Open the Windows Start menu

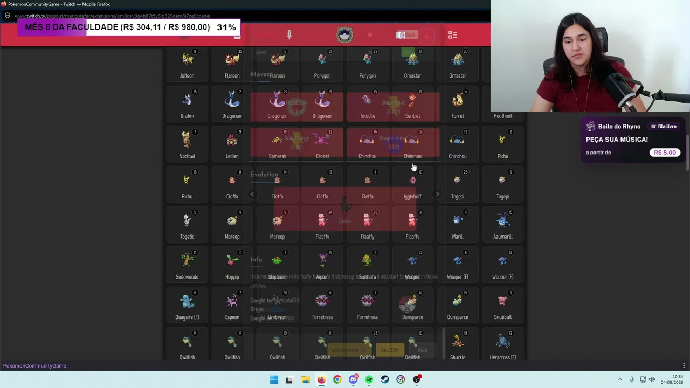pyautogui.click(x=274, y=379)
